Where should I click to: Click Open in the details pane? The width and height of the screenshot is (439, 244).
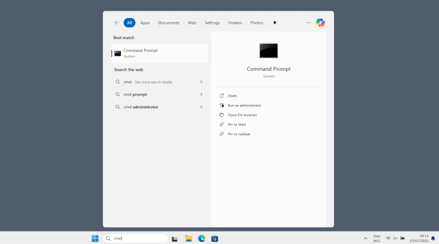click(x=232, y=96)
